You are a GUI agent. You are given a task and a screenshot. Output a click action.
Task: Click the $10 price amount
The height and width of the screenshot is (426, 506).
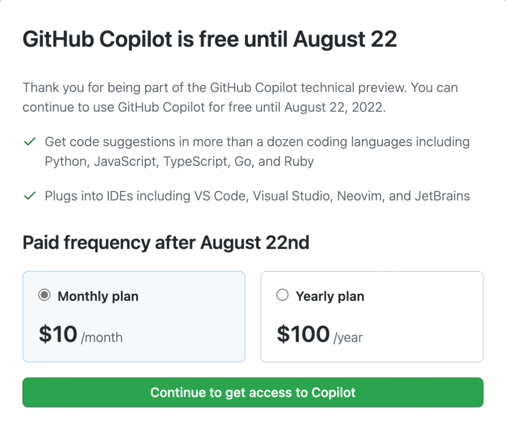point(58,334)
